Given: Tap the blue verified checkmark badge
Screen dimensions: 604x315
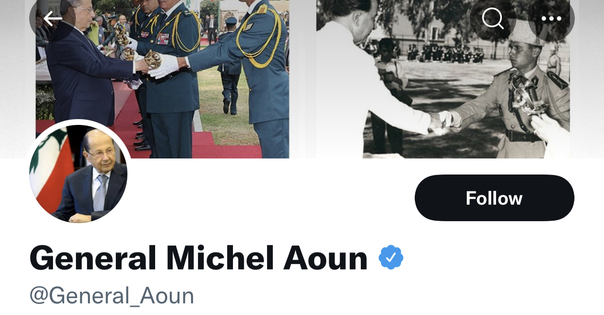Looking at the screenshot, I should [x=391, y=258].
